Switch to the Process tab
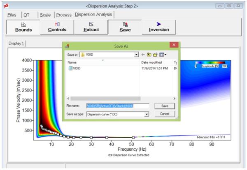Viewport: 247px width, 170px height. pos(64,15)
